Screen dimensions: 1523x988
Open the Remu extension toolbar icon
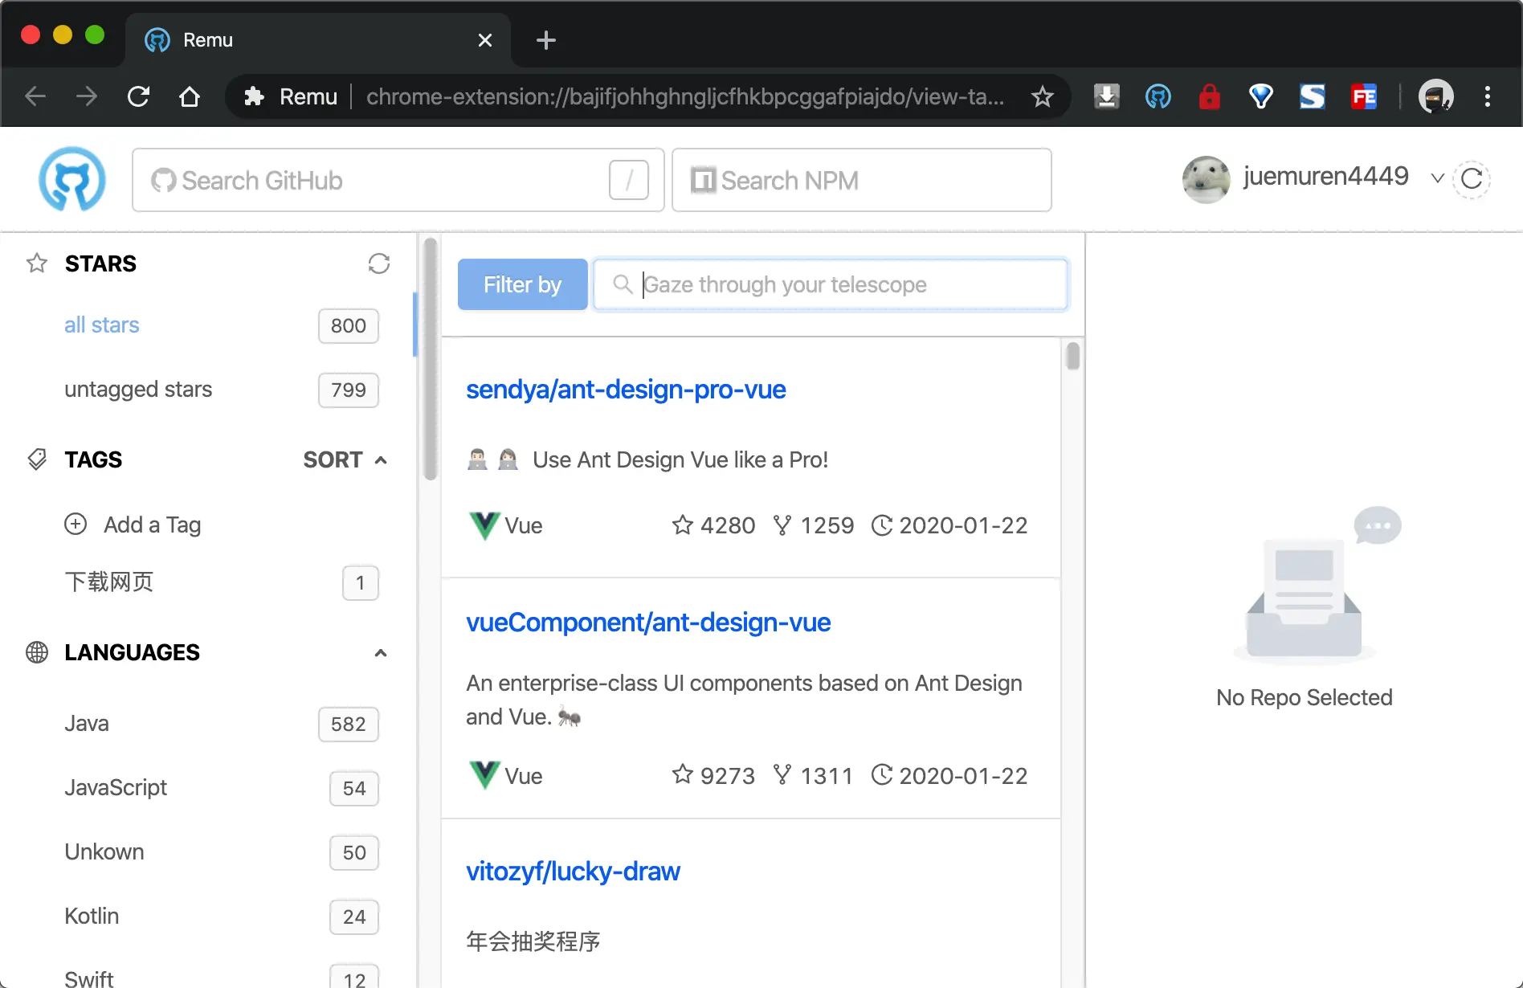[x=1158, y=96]
